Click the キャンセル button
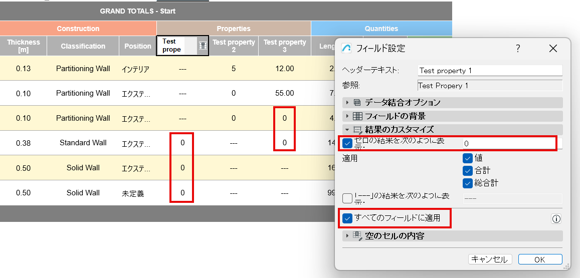The width and height of the screenshot is (580, 278). [490, 259]
